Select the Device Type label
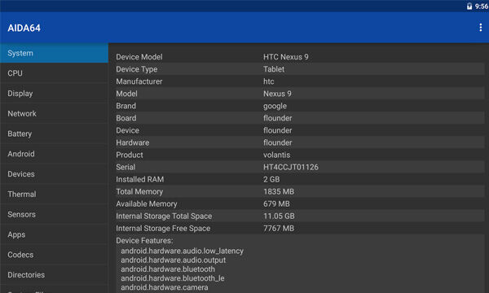Screen dimensions: 489x293 point(137,69)
